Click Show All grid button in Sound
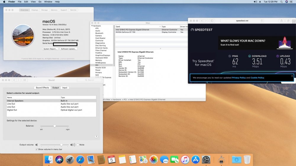296x166 pixels. (x=25, y=80)
